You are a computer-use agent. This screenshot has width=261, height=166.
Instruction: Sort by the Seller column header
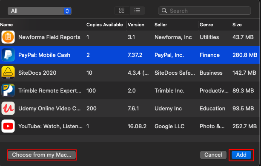click(x=161, y=25)
